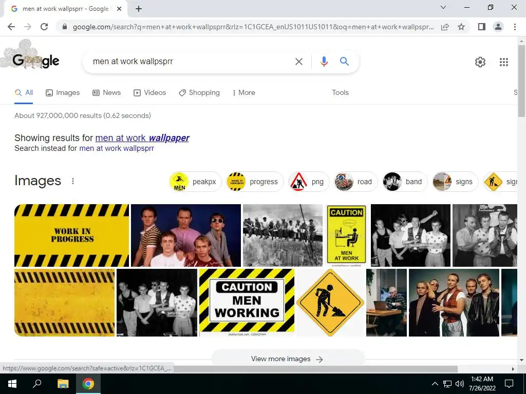The height and width of the screenshot is (394, 526).
Task: Click View more images button
Action: click(287, 359)
